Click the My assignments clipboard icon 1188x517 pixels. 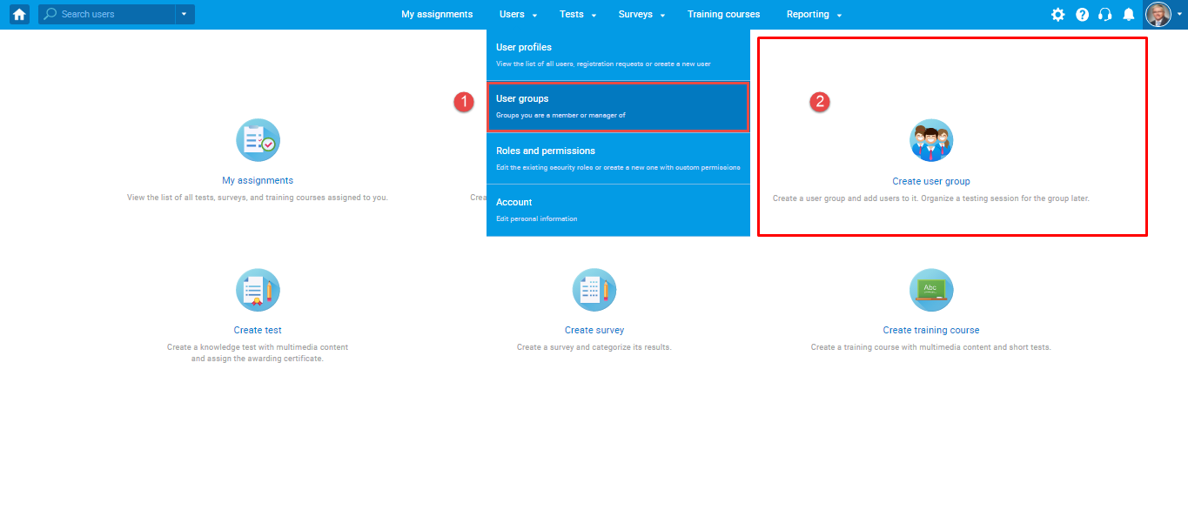[x=258, y=140]
